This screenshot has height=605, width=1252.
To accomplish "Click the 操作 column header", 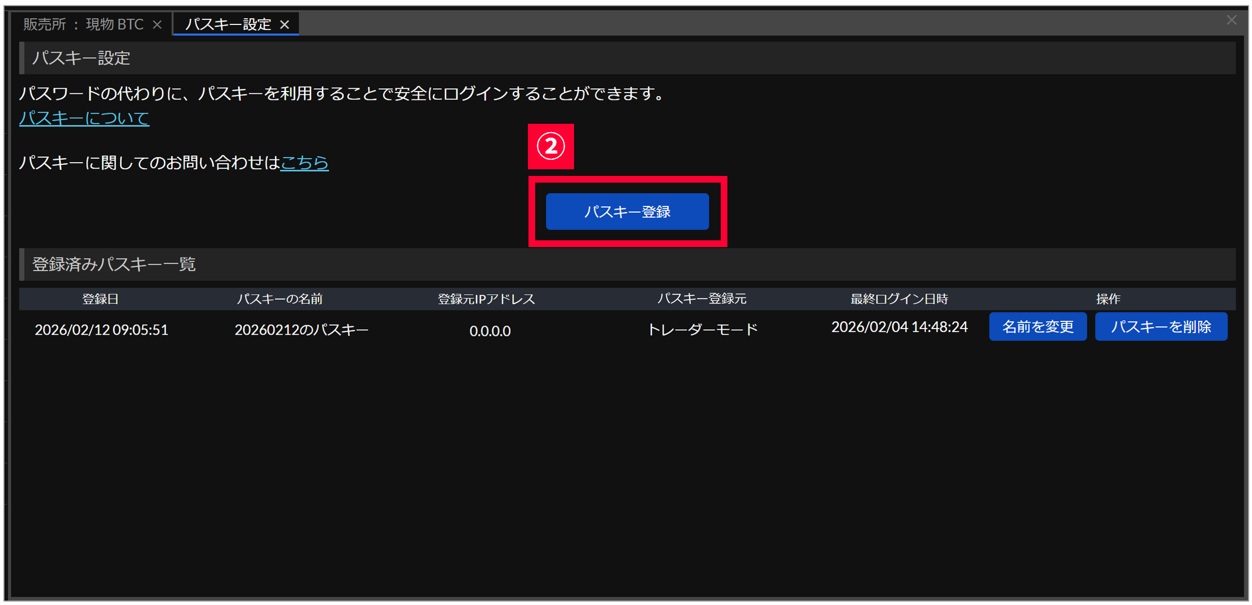I will click(x=1108, y=299).
